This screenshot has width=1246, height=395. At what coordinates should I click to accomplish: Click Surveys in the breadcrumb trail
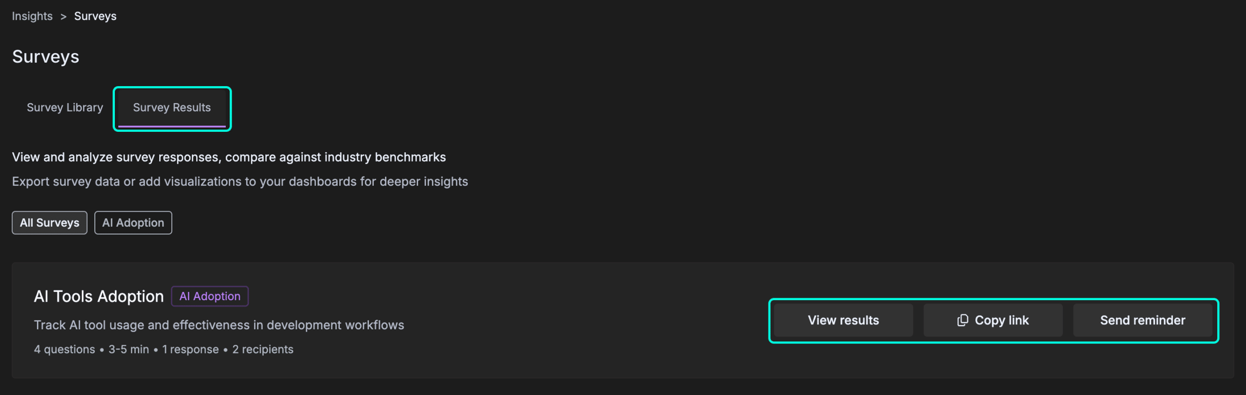click(95, 16)
